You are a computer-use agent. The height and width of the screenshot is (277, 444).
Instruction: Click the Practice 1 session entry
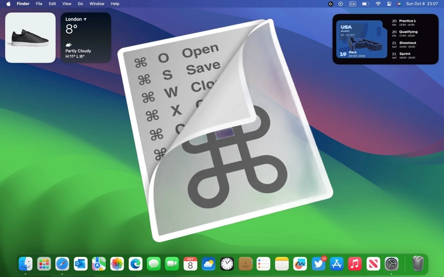coord(405,23)
